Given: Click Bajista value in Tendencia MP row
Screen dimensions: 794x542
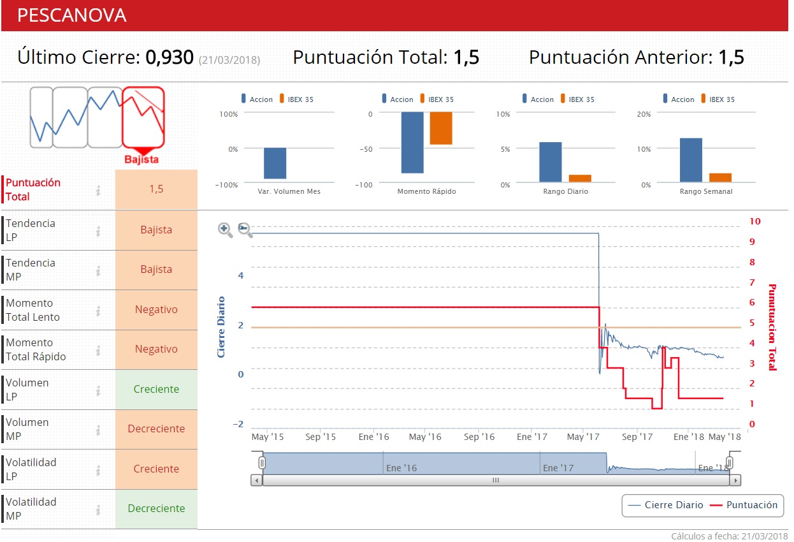Looking at the screenshot, I should tap(156, 270).
